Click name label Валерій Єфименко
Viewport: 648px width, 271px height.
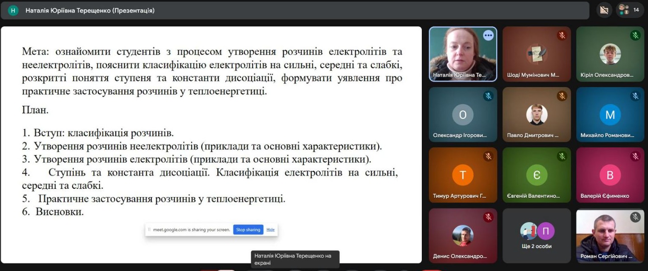(605, 196)
